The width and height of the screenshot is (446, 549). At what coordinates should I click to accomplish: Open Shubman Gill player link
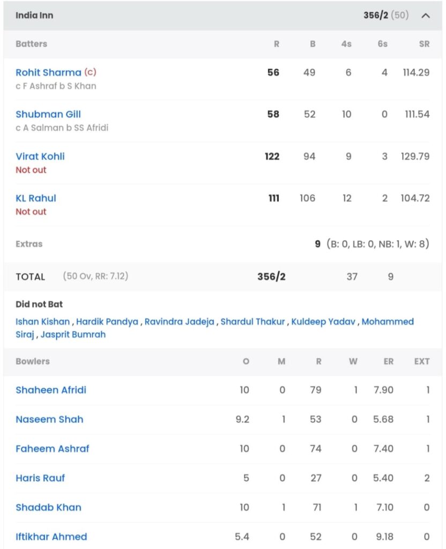pyautogui.click(x=48, y=114)
